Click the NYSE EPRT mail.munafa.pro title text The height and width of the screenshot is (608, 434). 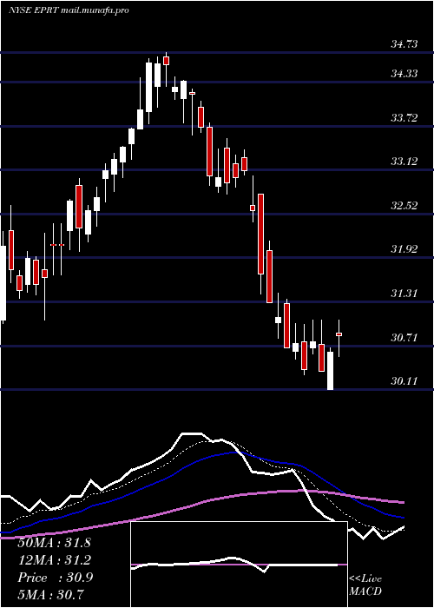pos(69,10)
